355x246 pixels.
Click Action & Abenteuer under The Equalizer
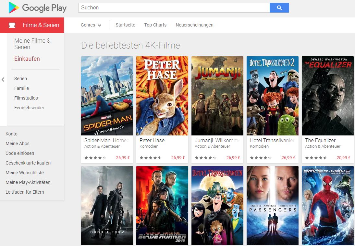[x=323, y=146]
